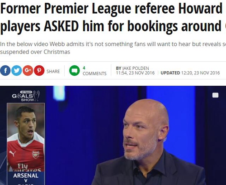This screenshot has height=185, width=226.
Task: Share the article on Facebook
Action: 5,71
